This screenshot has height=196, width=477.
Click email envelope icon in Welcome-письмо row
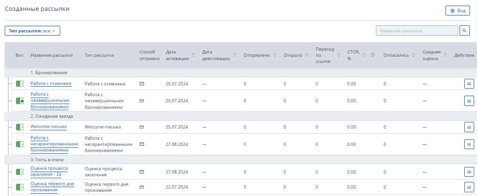[142, 127]
